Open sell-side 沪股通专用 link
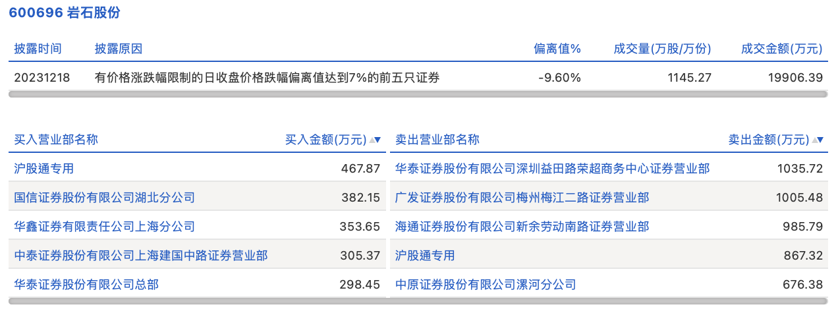 [x=425, y=256]
